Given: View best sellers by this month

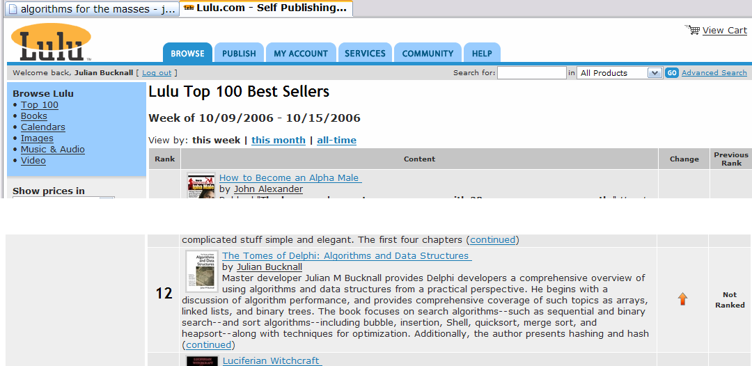Looking at the screenshot, I should [278, 140].
